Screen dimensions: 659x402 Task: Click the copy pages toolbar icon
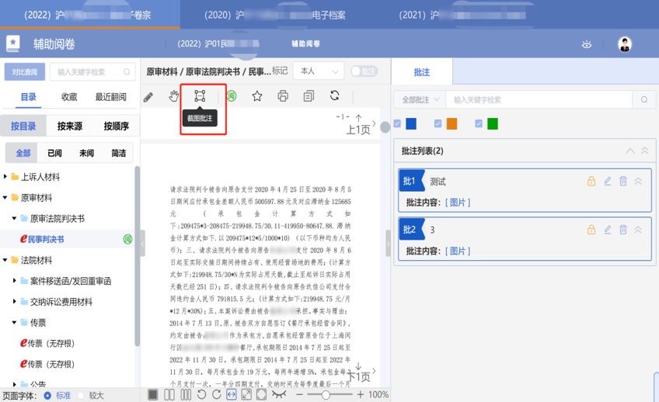click(x=309, y=96)
